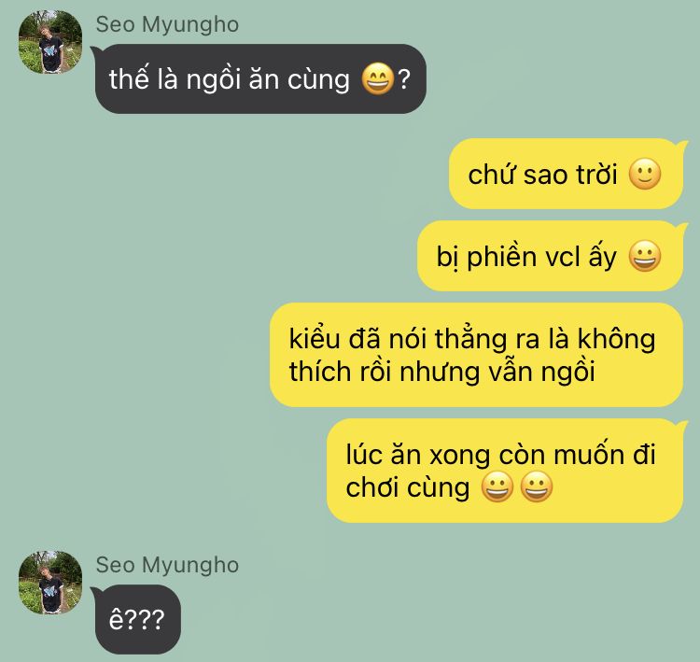The height and width of the screenshot is (662, 700).
Task: Select the 'kiểu đã nói thẳng ra' message bubble
Action: click(476, 355)
